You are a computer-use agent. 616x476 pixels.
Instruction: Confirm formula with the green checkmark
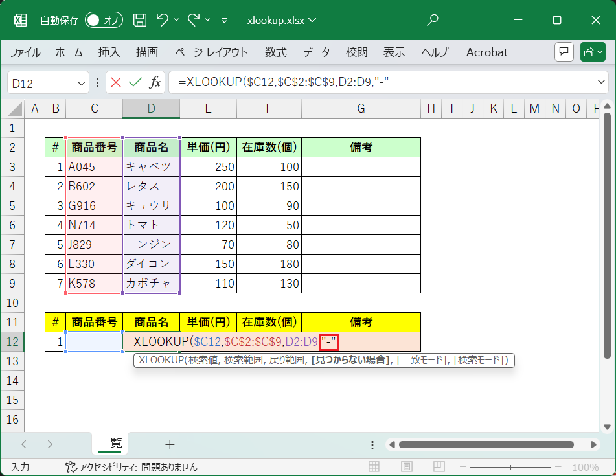[x=135, y=82]
